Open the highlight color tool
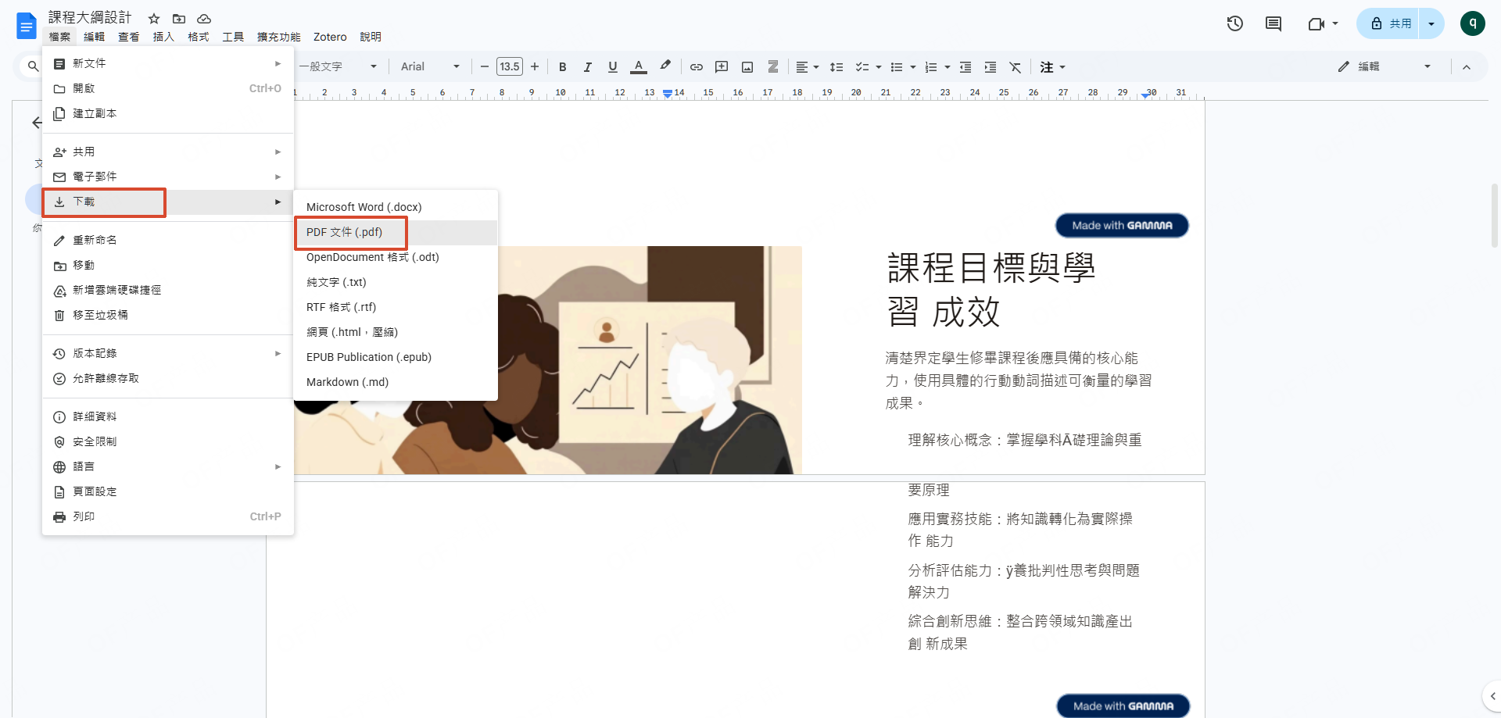The width and height of the screenshot is (1501, 718). click(665, 66)
